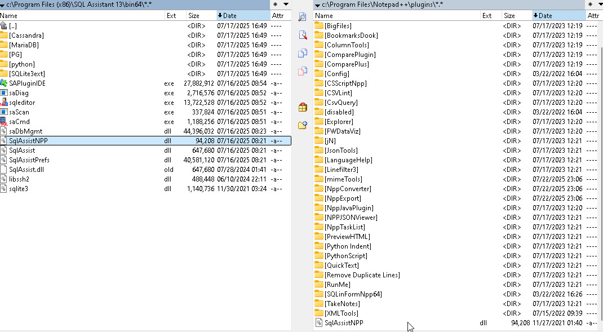Sort right panel by Date column
Image resolution: width=603 pixels, height=332 pixels.
tap(559, 16)
